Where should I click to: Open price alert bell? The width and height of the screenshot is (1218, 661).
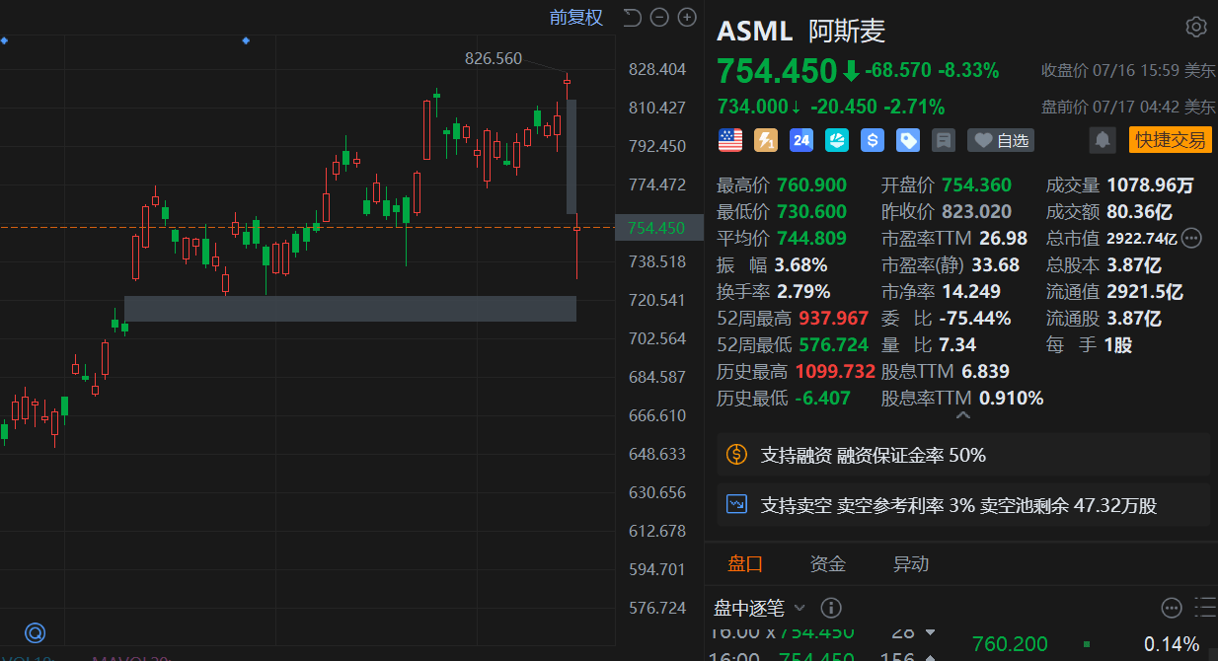(x=1103, y=140)
